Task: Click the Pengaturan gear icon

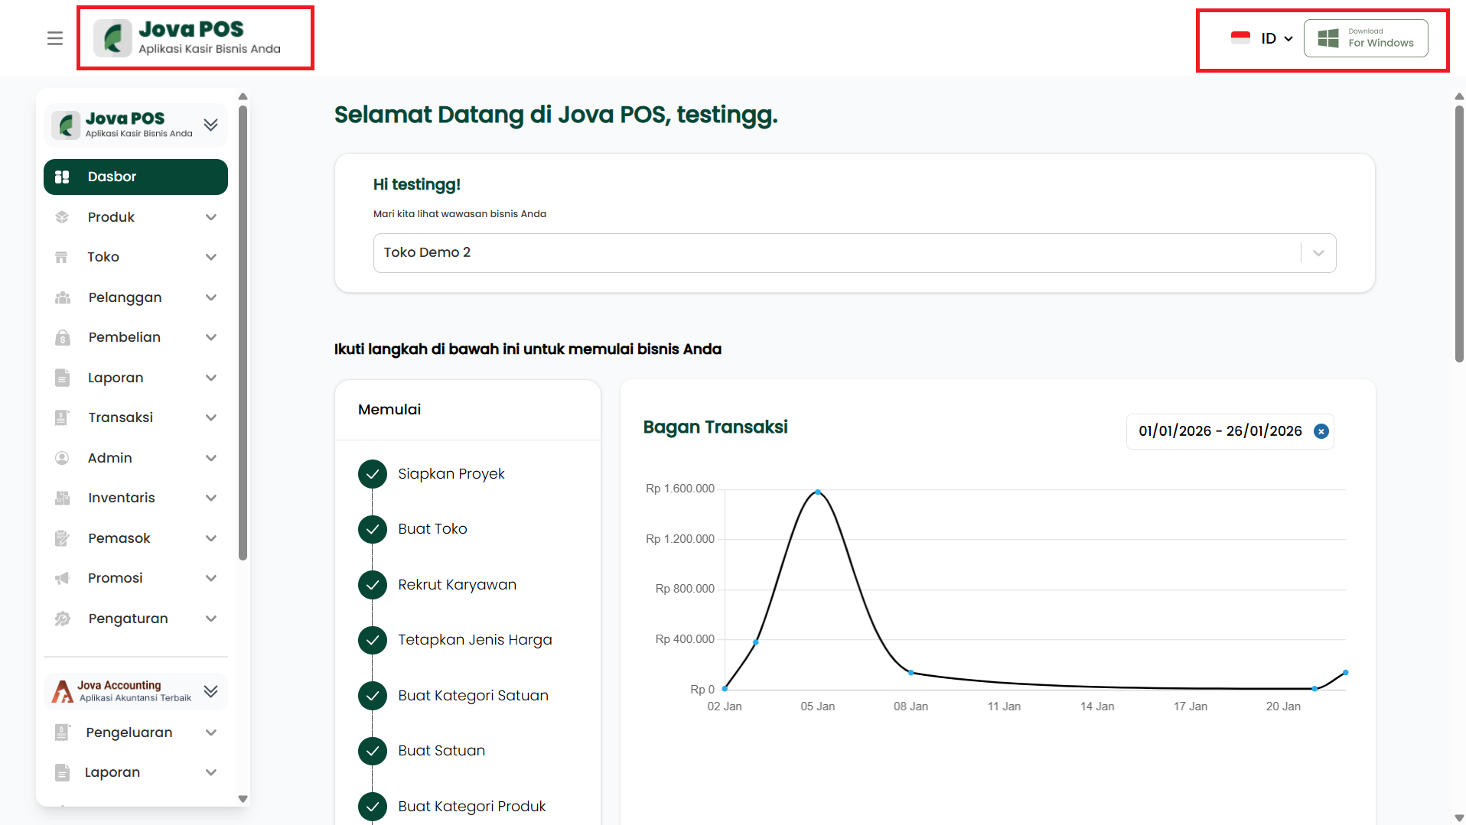Action: (x=62, y=619)
